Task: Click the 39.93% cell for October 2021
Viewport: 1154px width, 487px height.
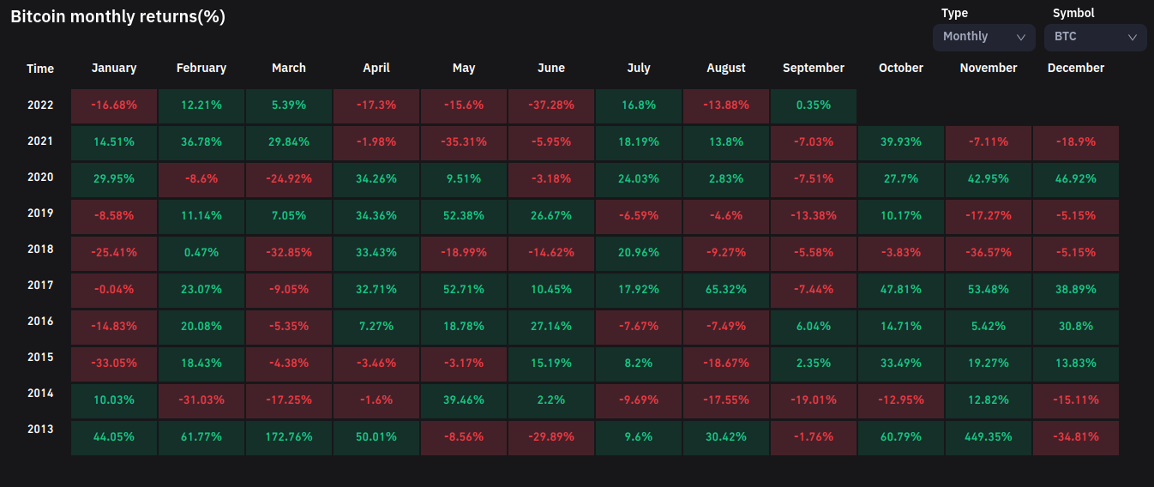Action: [901, 141]
